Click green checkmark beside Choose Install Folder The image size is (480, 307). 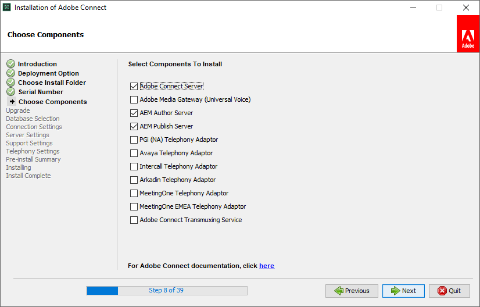click(10, 83)
